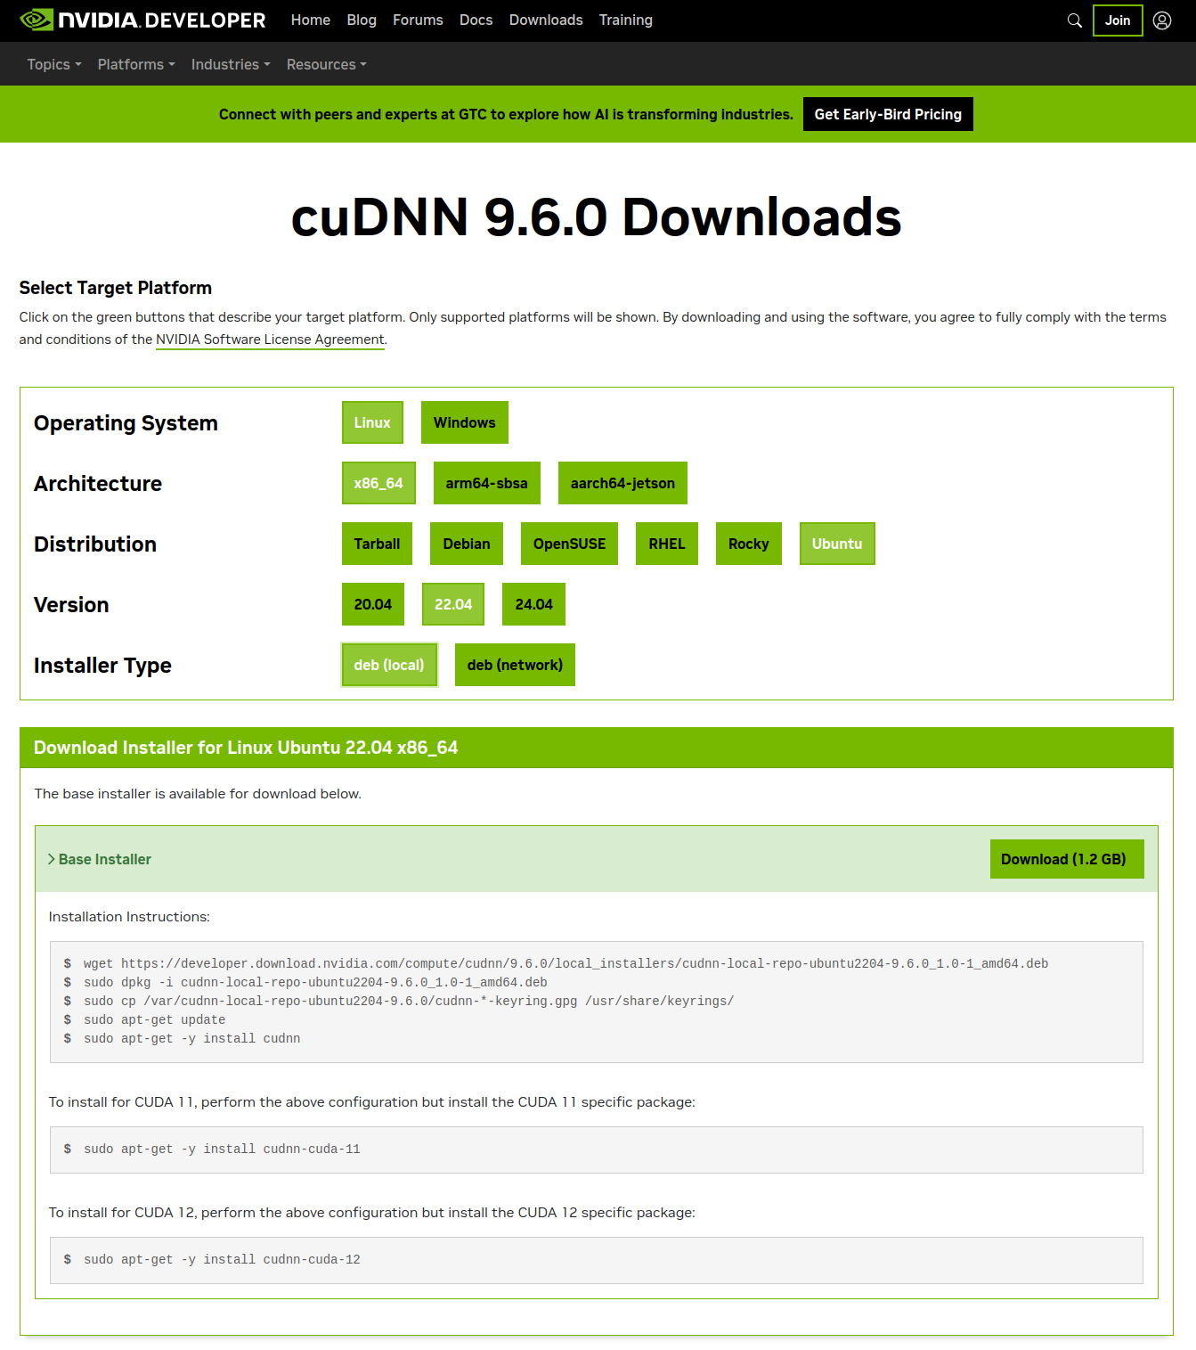
Task: Expand the Topics dropdown
Action: click(x=54, y=64)
